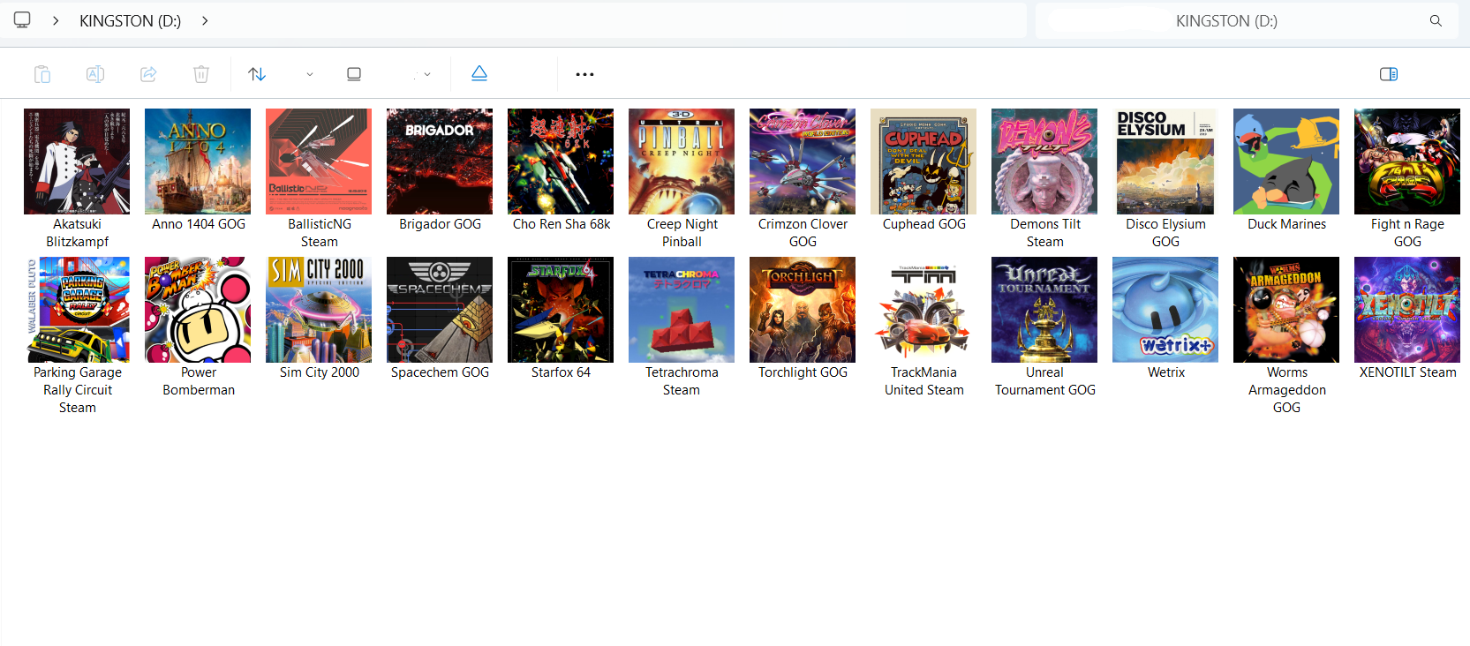
Task: Click the 'Spacechem GOG' file name
Action: click(x=440, y=372)
